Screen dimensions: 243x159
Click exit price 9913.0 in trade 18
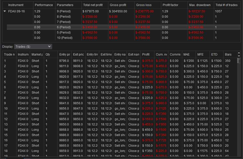pos(78,151)
